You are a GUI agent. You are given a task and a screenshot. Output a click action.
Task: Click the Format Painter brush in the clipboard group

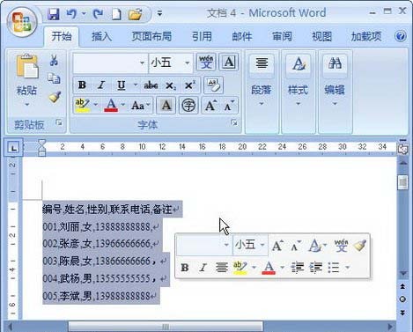tap(55, 98)
